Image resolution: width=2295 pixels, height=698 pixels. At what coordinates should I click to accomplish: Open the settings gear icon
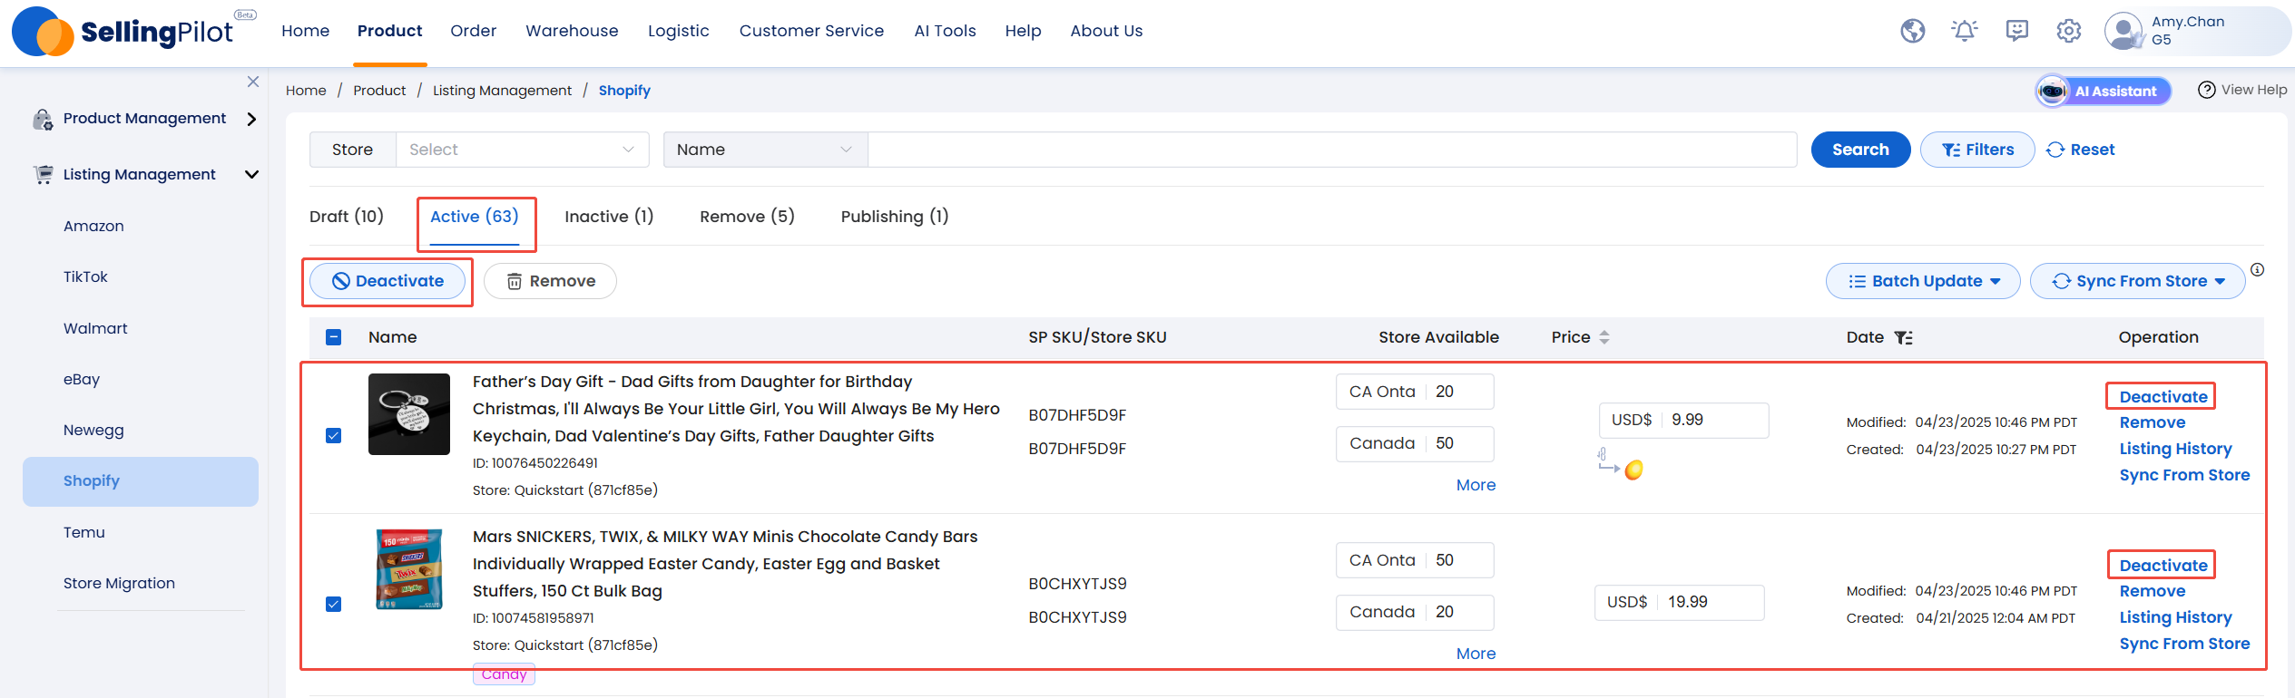coord(2068,31)
